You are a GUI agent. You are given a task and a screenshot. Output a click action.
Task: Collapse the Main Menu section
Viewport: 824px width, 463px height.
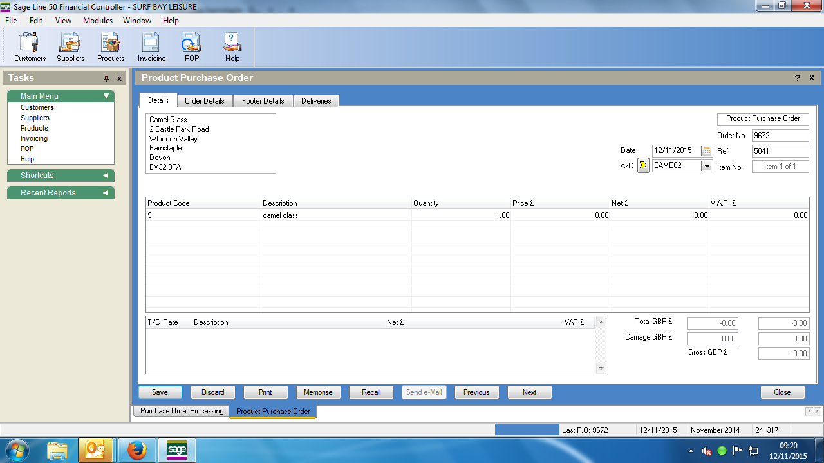(x=106, y=96)
